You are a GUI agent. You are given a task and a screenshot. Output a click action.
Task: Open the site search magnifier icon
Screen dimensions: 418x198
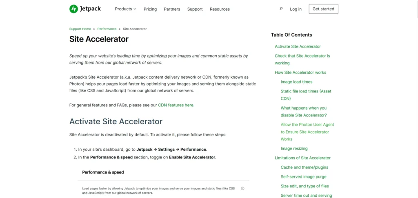pyautogui.click(x=281, y=9)
